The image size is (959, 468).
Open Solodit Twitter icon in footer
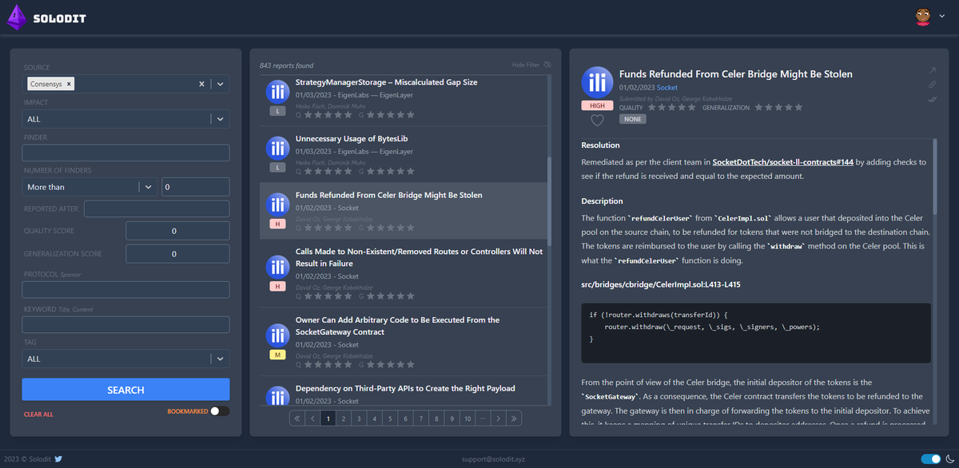[58, 459]
